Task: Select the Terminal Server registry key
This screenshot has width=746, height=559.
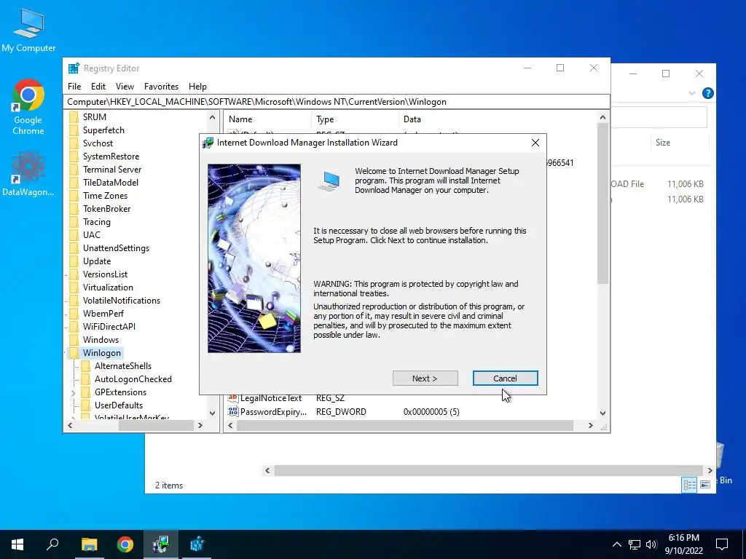Action: (x=111, y=170)
